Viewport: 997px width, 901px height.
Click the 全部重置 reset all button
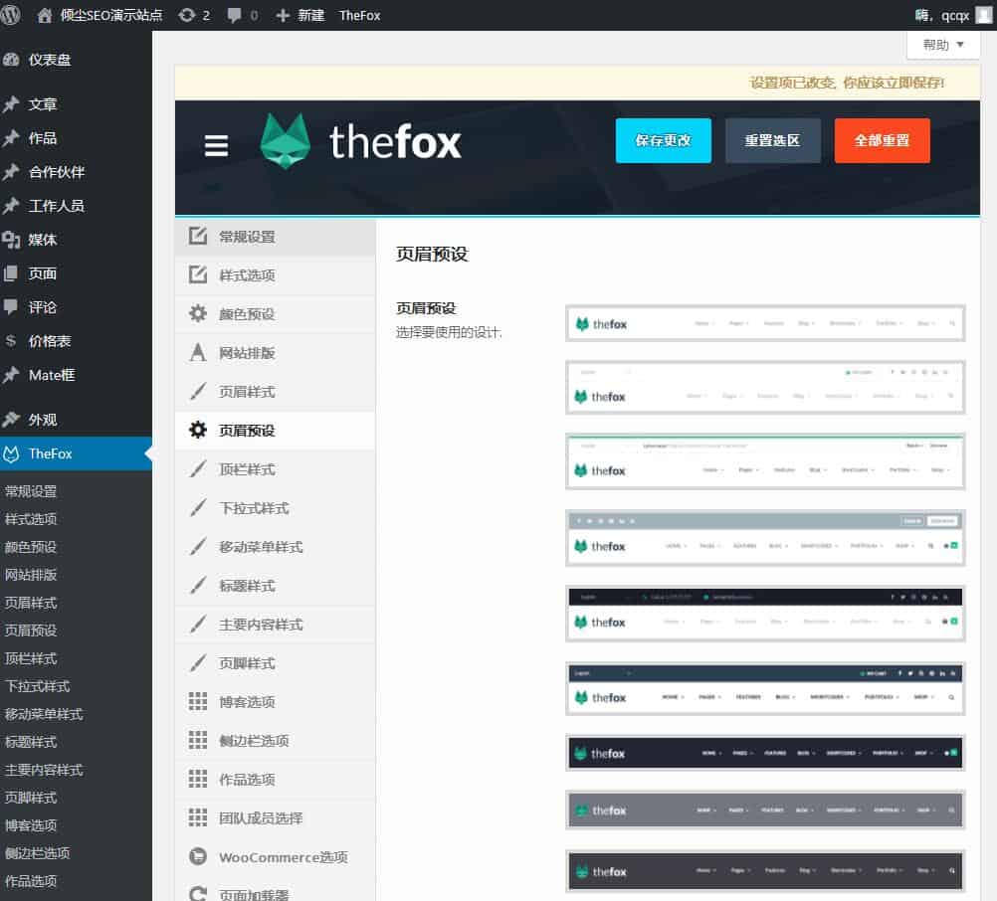(882, 140)
